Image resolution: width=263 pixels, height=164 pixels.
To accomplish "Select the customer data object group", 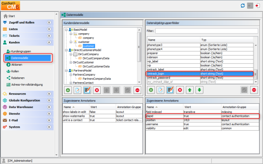I will tap(89, 46).
